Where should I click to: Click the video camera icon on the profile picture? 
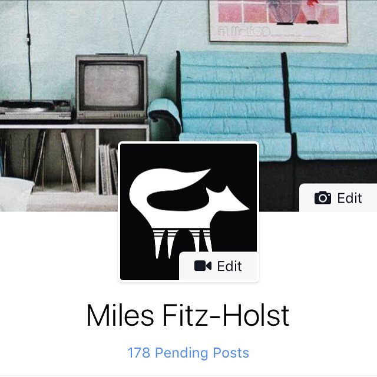point(203,266)
